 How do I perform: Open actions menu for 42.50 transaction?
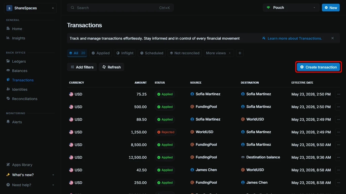[338, 170]
